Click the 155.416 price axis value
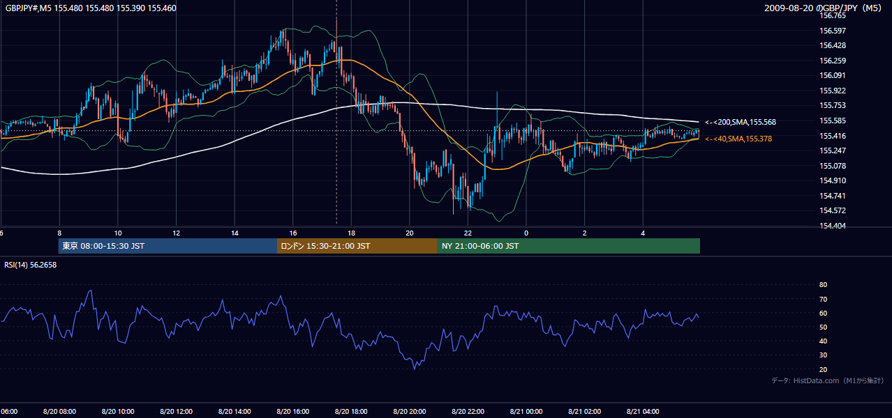The height and width of the screenshot is (418, 892). [x=833, y=136]
